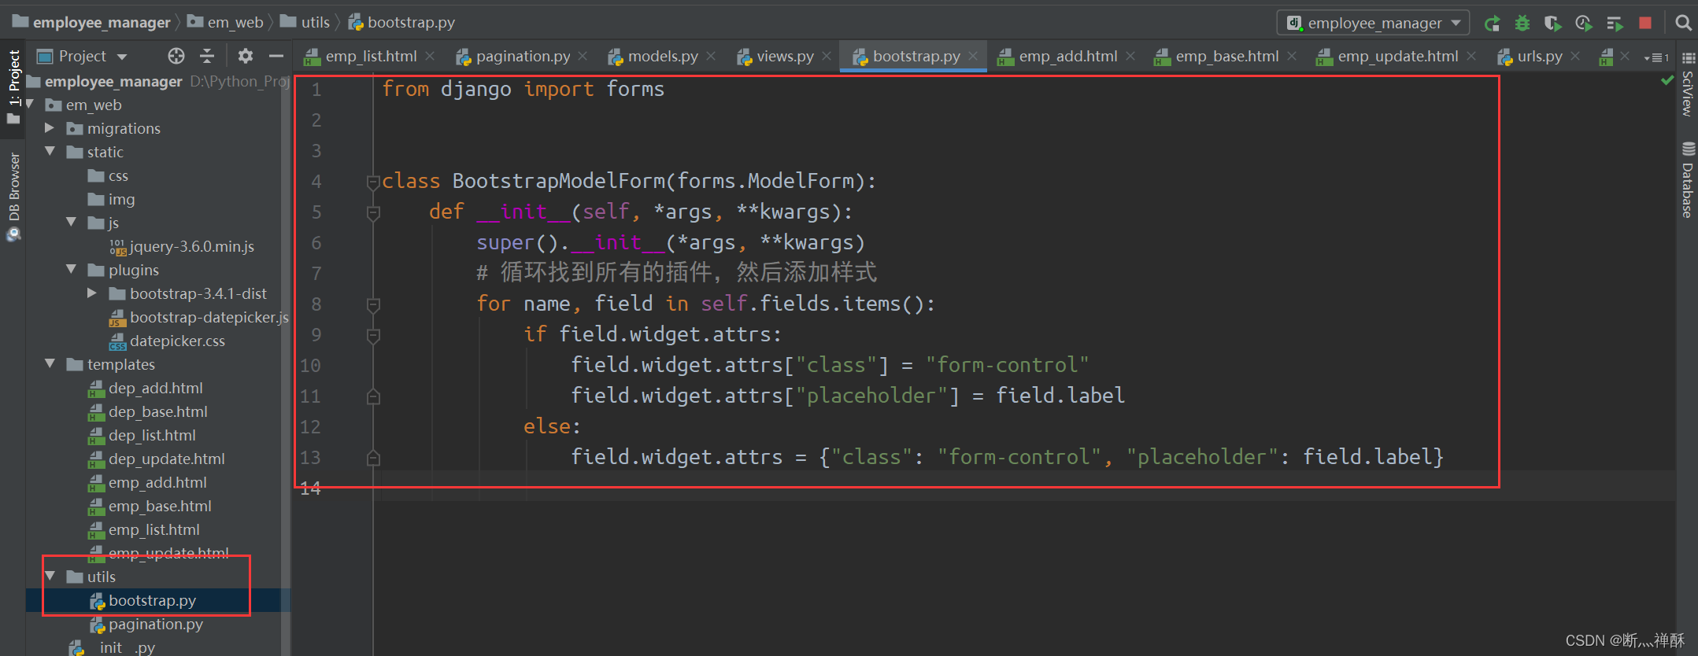
Task: Collapse the utils folder
Action: click(x=50, y=576)
